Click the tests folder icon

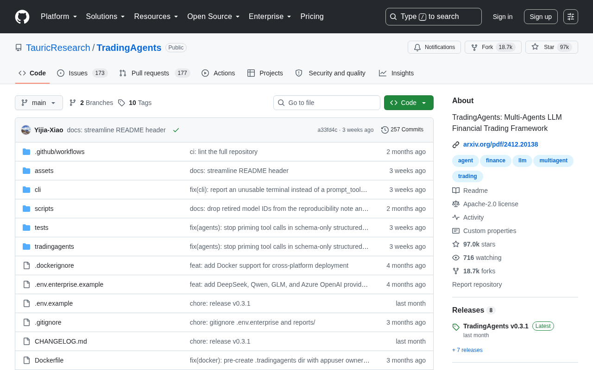(x=26, y=228)
